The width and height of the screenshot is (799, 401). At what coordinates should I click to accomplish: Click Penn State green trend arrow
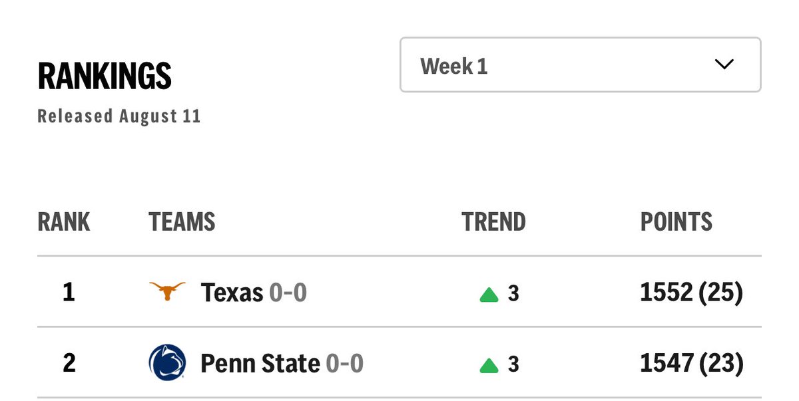click(489, 366)
